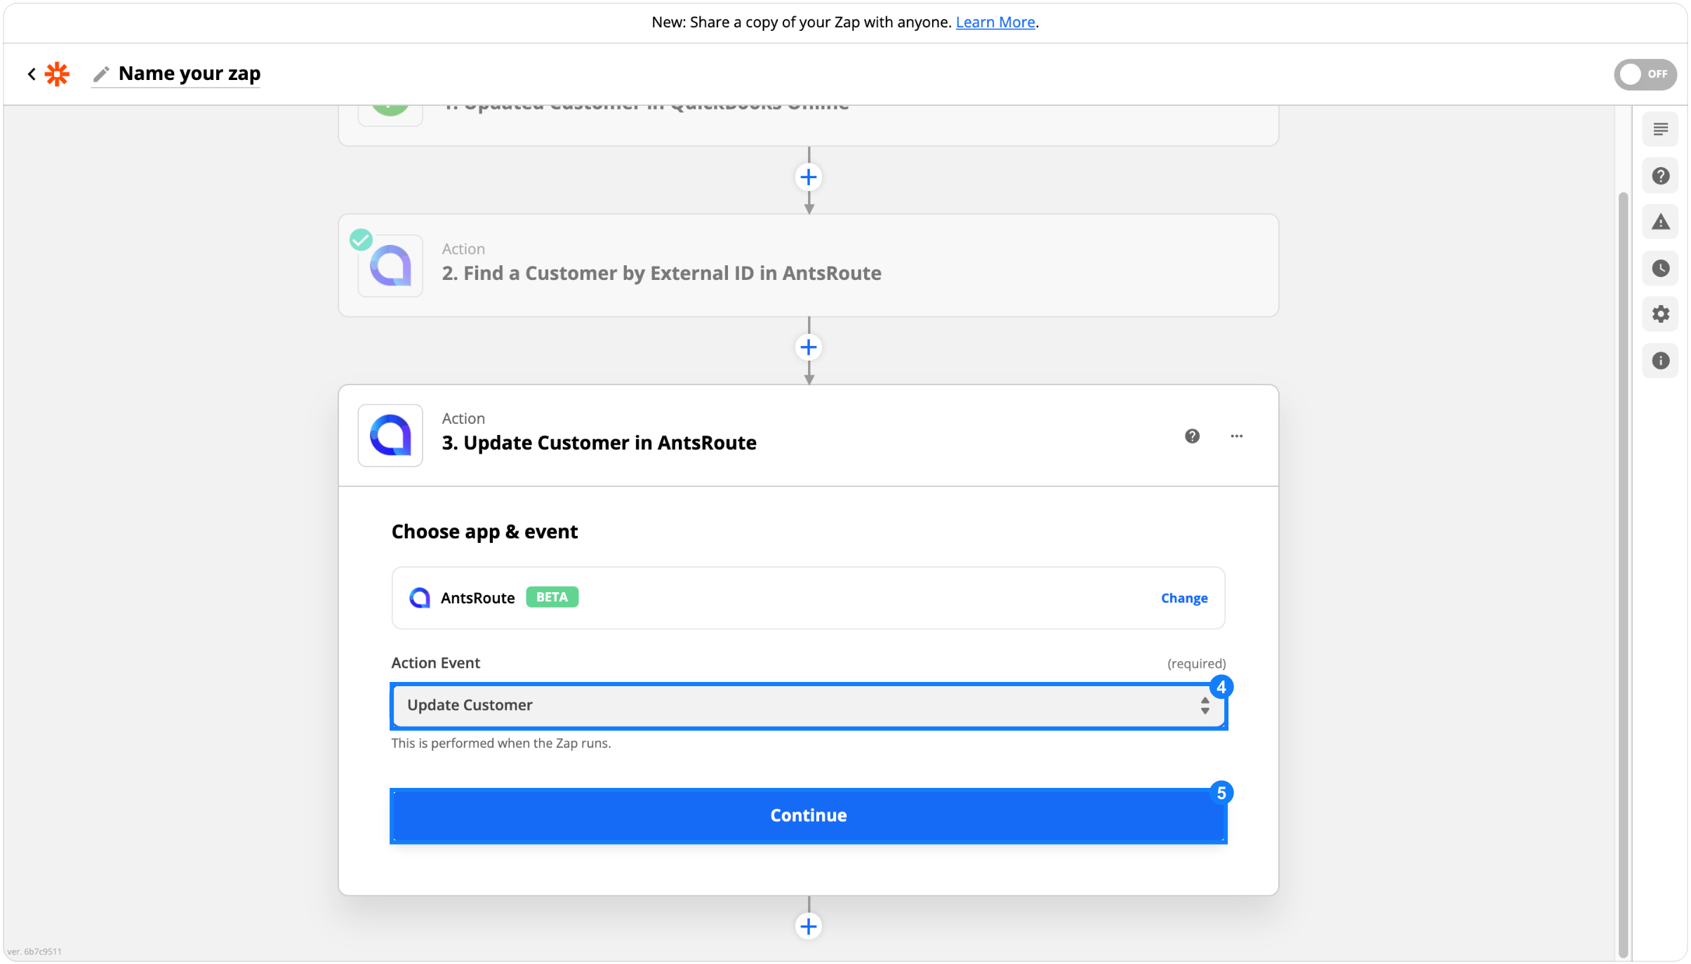Toggle the Zap OFF switch on
The image size is (1691, 964).
[1645, 74]
